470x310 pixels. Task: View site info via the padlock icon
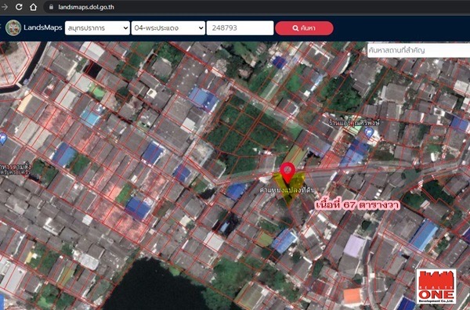51,7
